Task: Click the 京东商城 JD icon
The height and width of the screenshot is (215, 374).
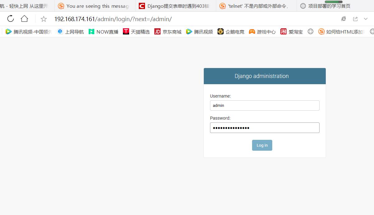Action: 157,31
